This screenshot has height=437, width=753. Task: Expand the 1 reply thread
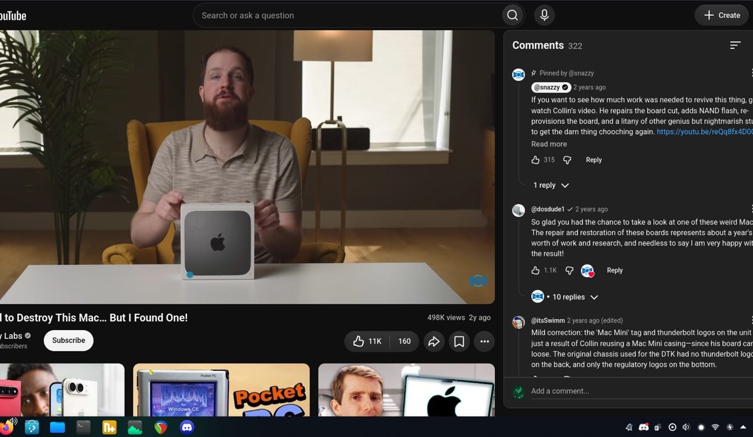(x=551, y=185)
